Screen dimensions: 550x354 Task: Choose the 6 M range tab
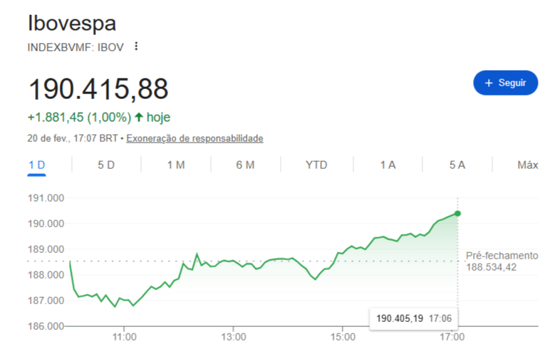(245, 165)
